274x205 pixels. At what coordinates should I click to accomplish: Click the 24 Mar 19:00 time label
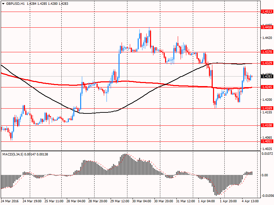click(x=32, y=201)
